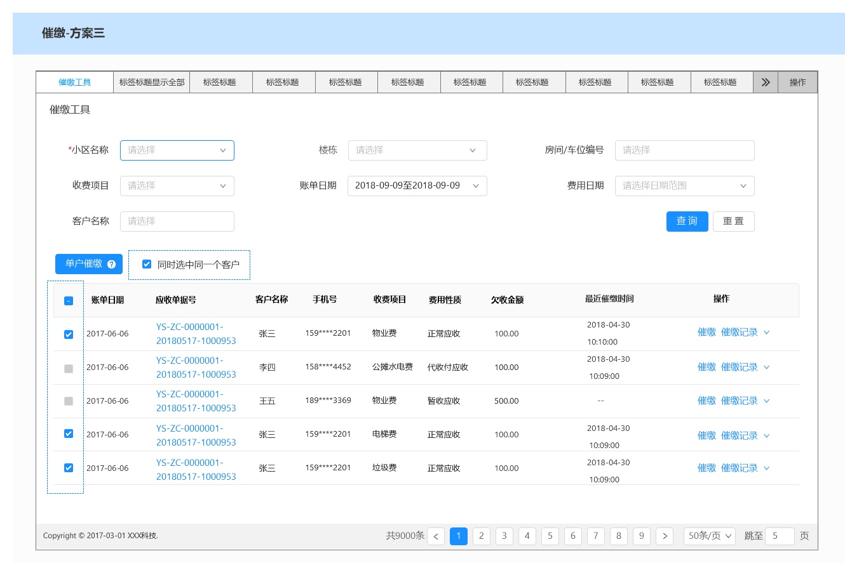This screenshot has width=845, height=563.
Task: Go to page 5 in pagination
Action: (x=550, y=536)
